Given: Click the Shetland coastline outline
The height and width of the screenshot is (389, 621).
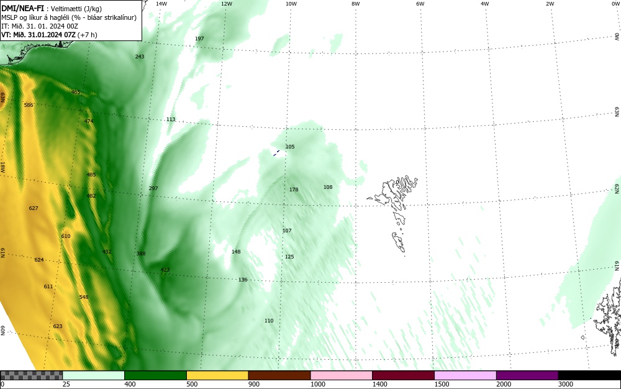Looking at the screenshot, I should tap(609, 317).
